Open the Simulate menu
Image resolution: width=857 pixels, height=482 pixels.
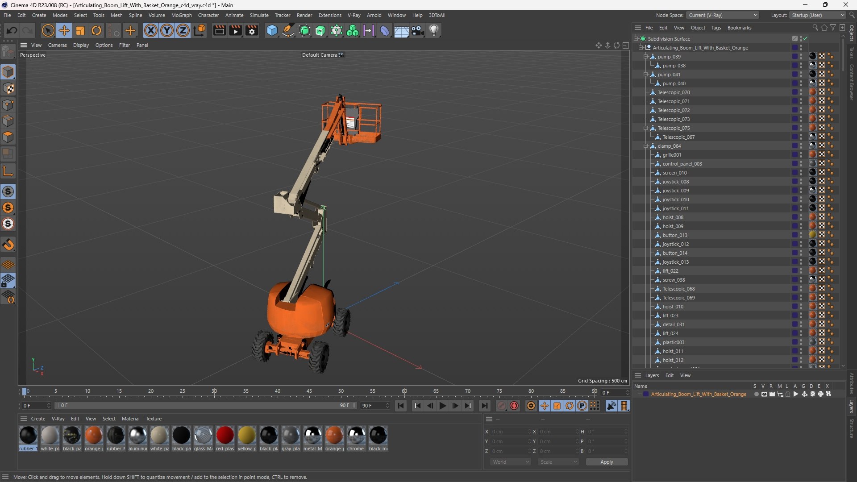pyautogui.click(x=259, y=15)
